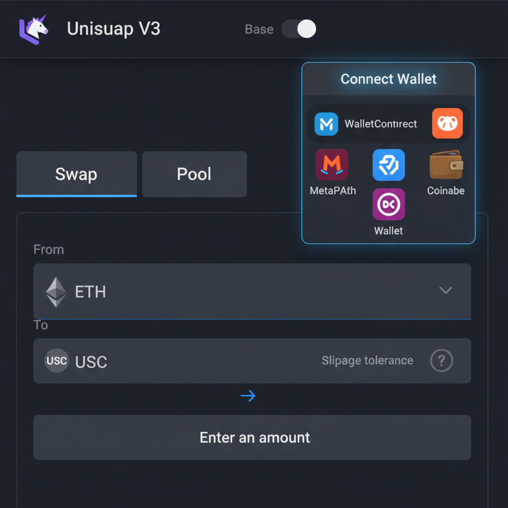Expand the ETH token selector dropdown
508x508 pixels.
pos(445,291)
